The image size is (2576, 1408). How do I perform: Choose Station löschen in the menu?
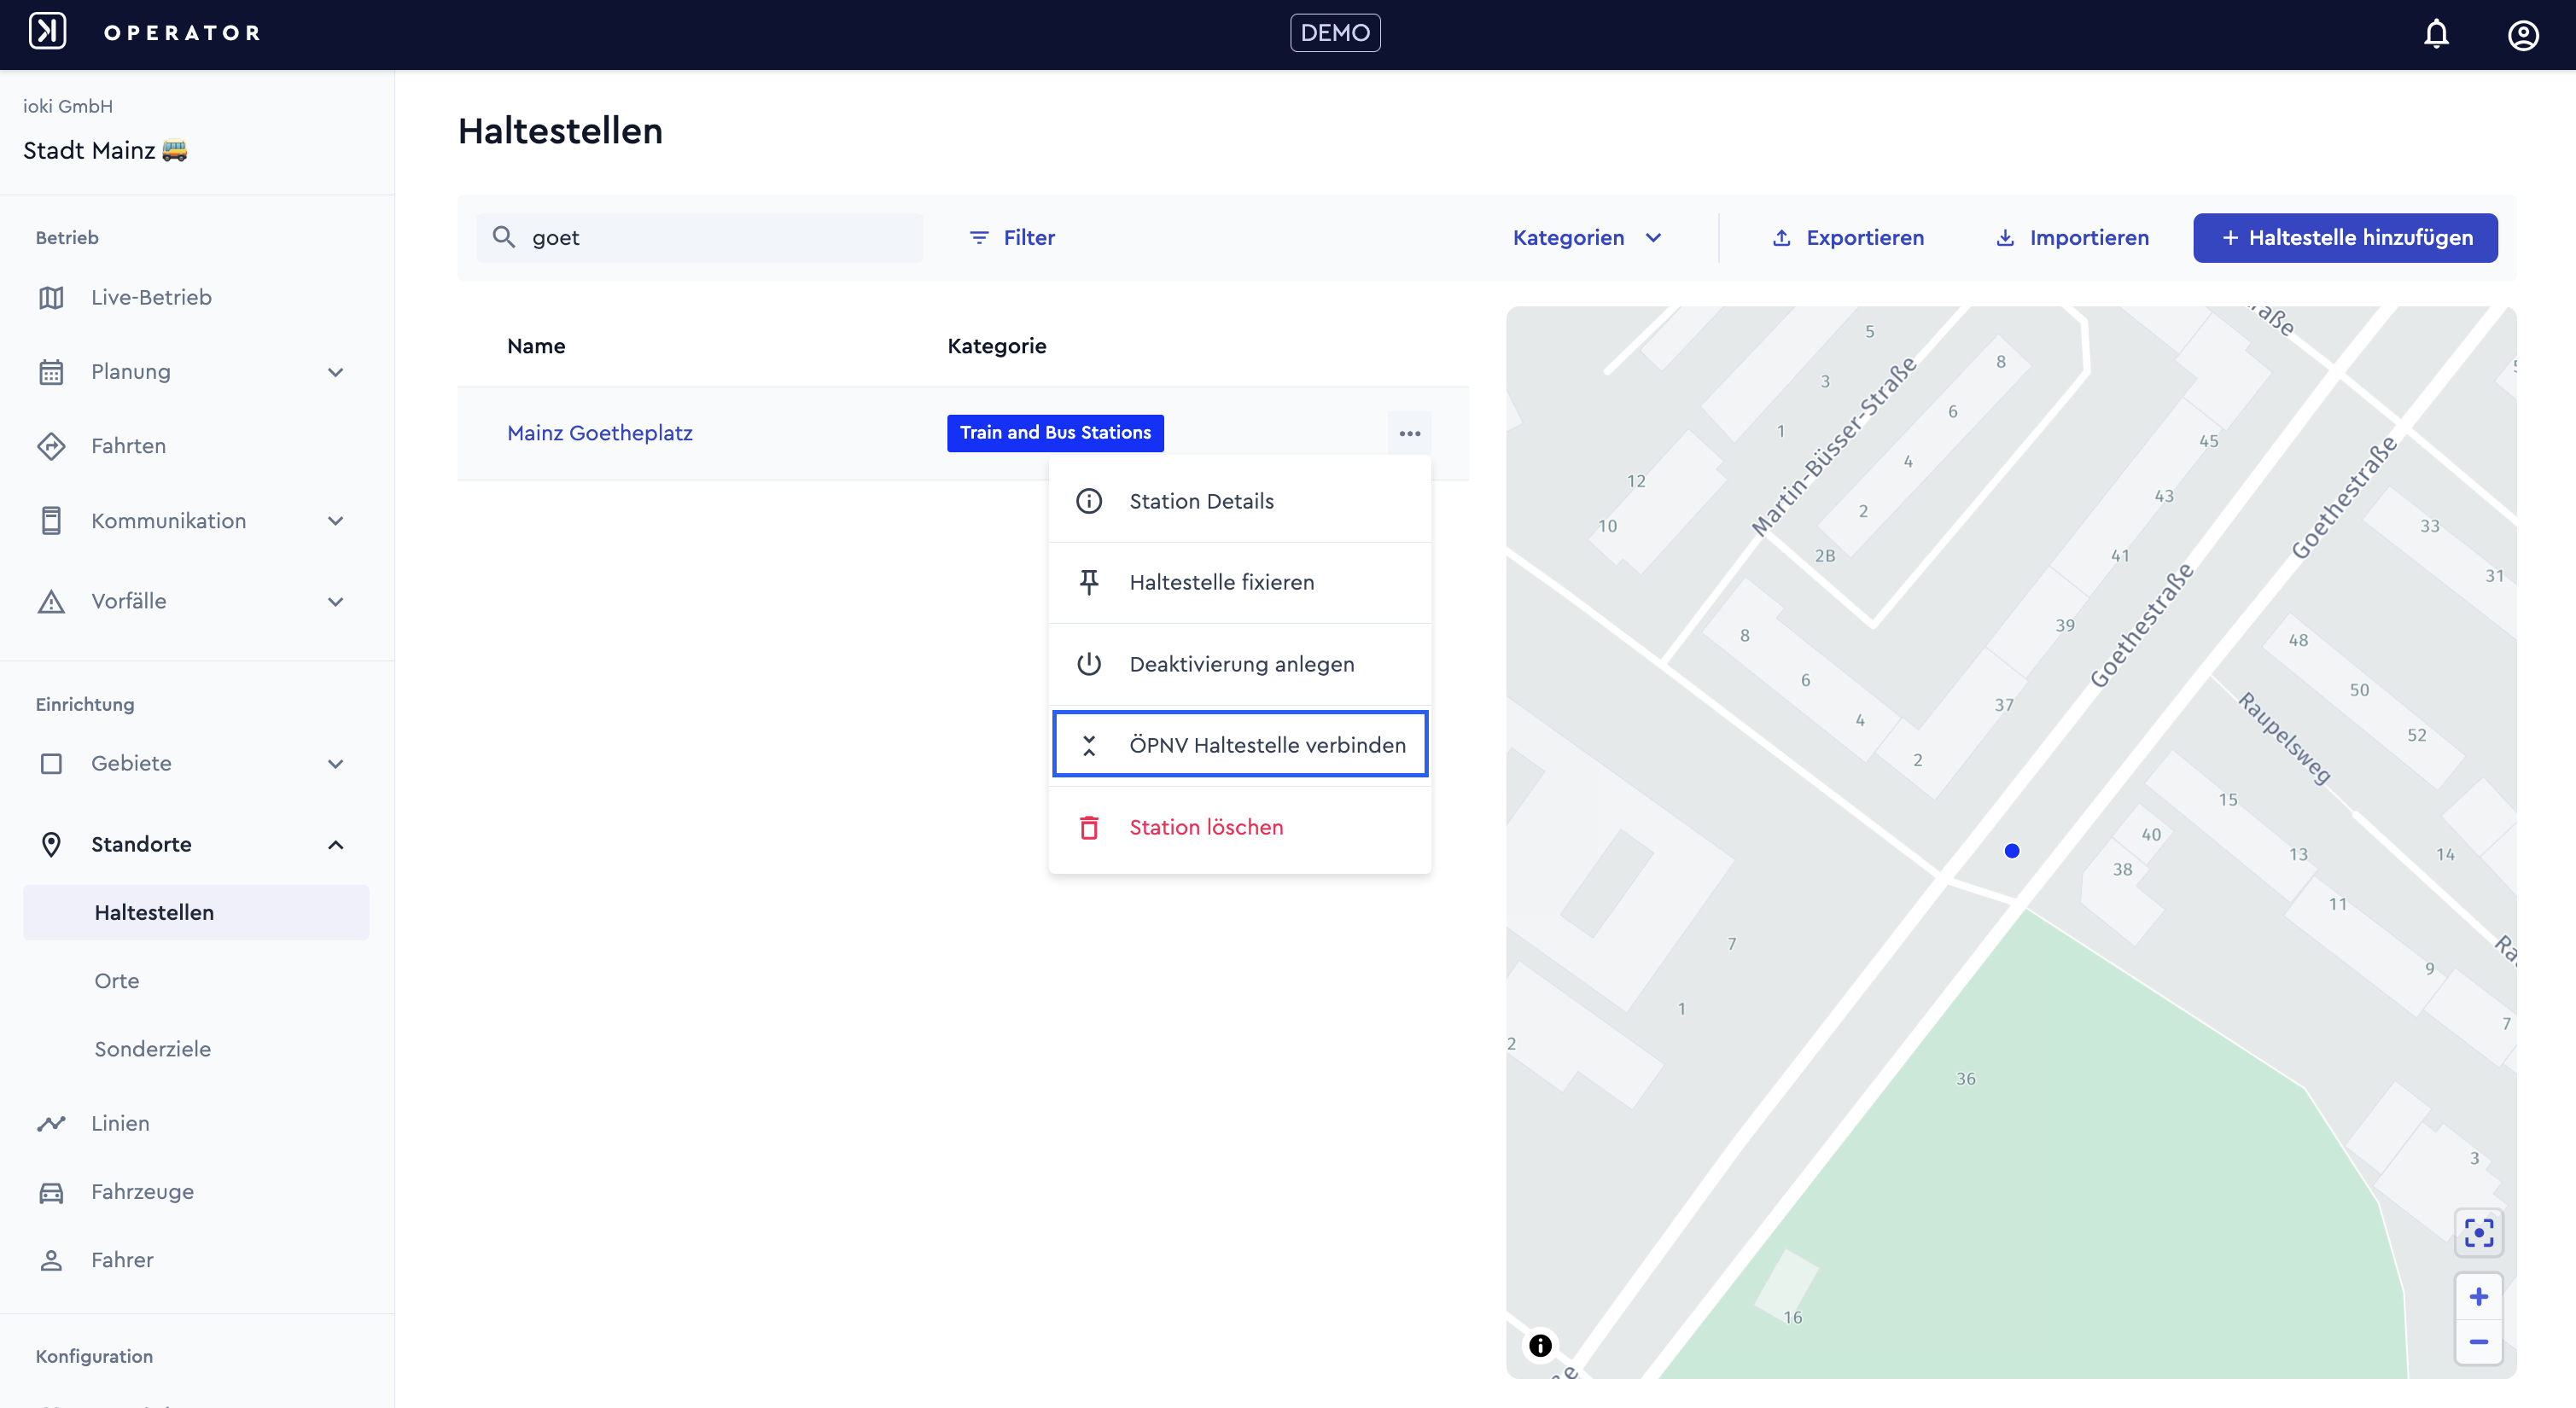tap(1240, 827)
